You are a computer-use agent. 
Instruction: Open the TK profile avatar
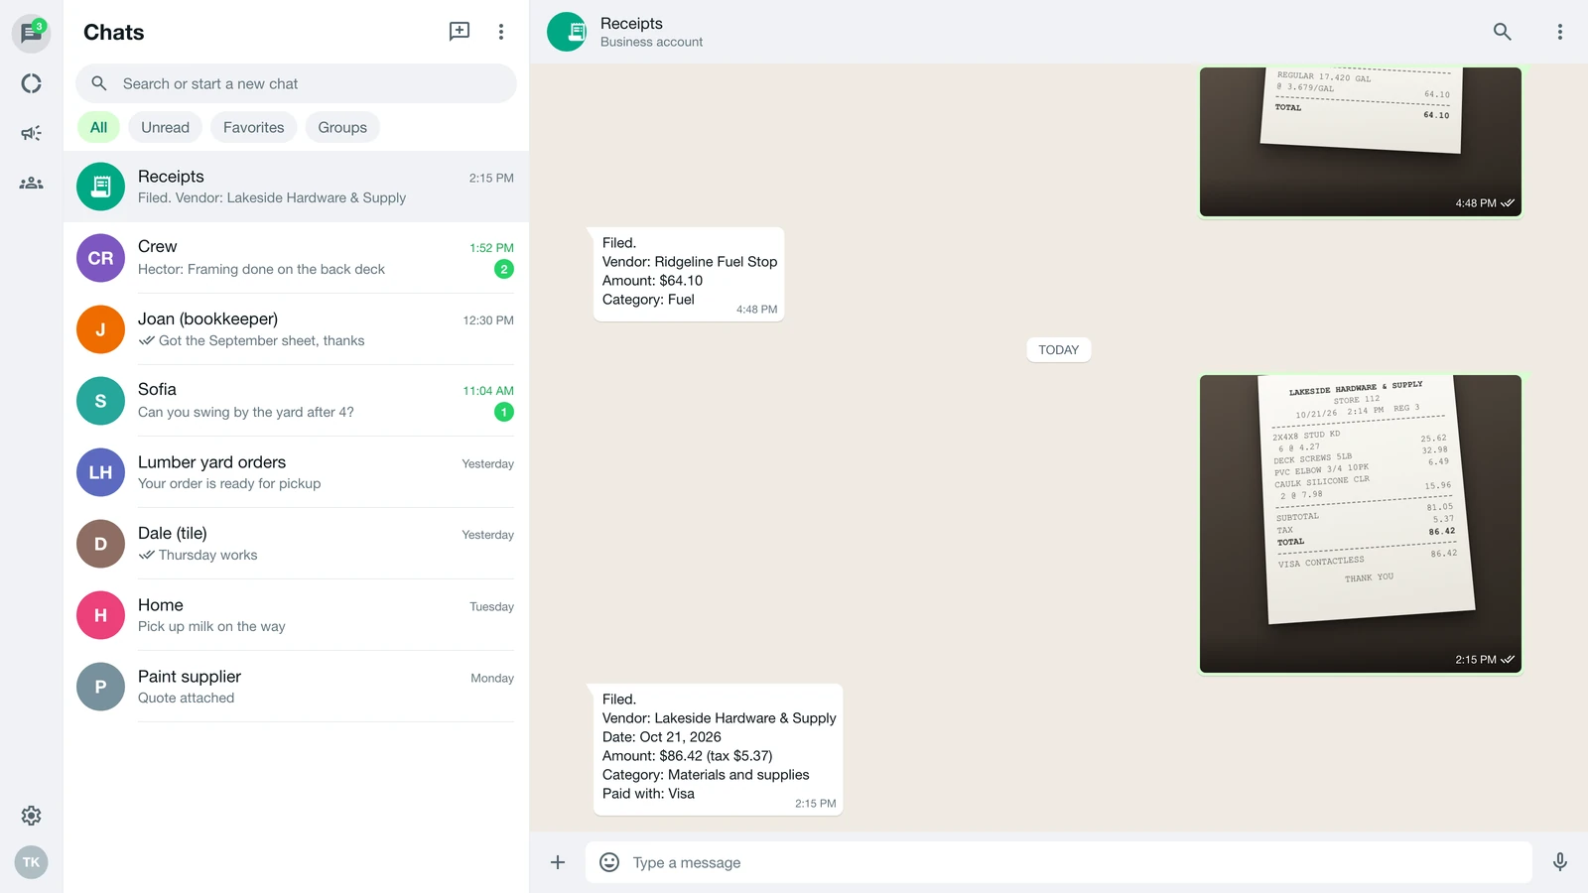(31, 862)
